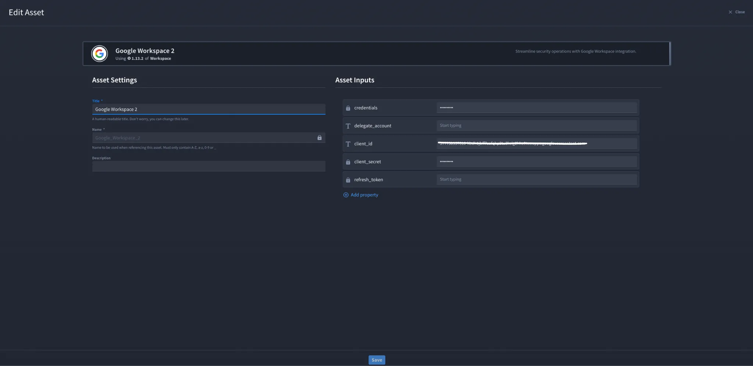Image resolution: width=753 pixels, height=366 pixels.
Task: Edit the credentials value field
Action: tap(536, 108)
